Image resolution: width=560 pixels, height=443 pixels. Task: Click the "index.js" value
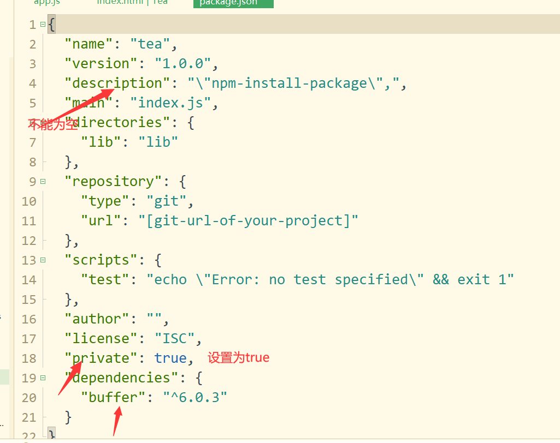(170, 103)
